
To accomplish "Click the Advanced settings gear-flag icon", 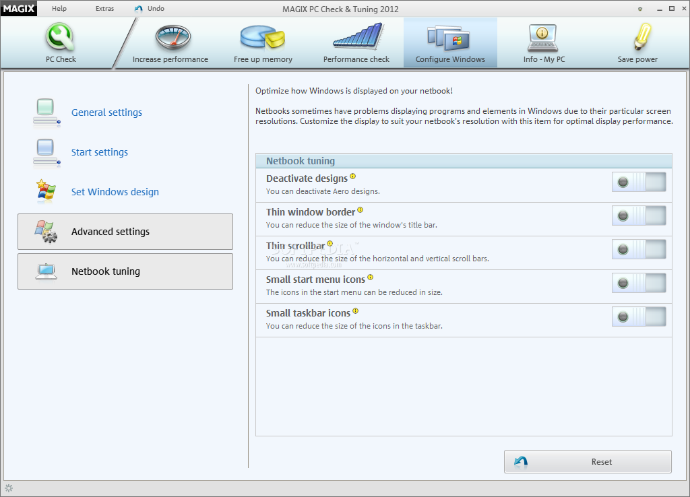I will pyautogui.click(x=46, y=232).
